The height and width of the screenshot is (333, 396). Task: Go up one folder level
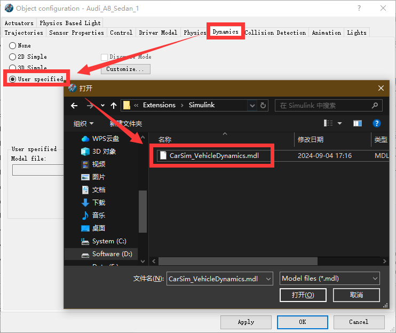114,106
